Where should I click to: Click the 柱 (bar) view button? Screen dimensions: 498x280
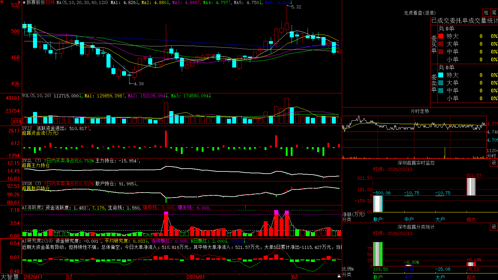coord(486,12)
